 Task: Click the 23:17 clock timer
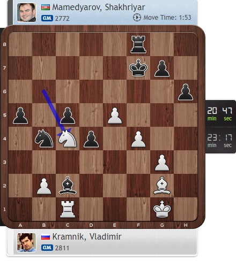click(x=219, y=141)
